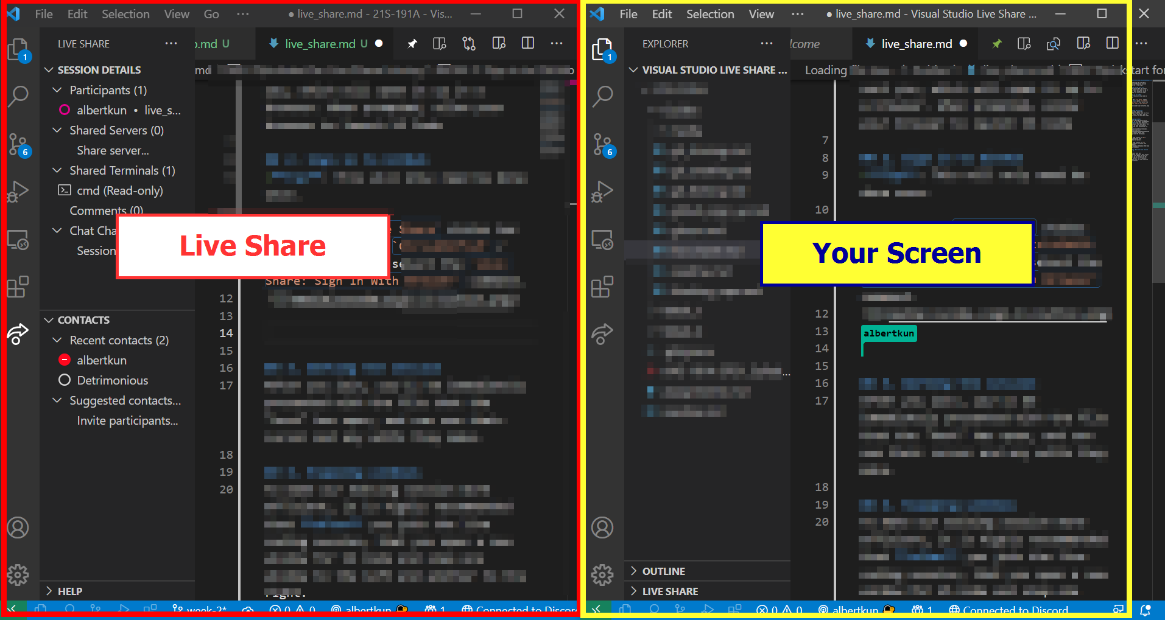Screen dimensions: 1165x620
Task: Open Edit menu in right window
Action: pyautogui.click(x=662, y=13)
